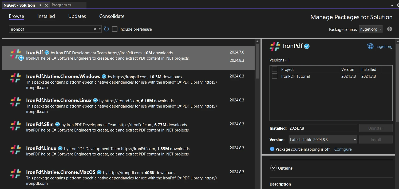Select the IronPdf.Native.Chrome.Linux package name

click(59, 100)
